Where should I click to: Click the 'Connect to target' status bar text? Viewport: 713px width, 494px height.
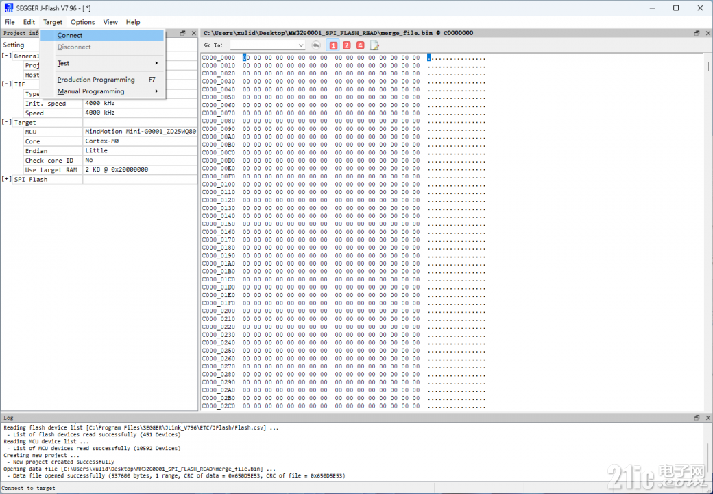pyautogui.click(x=29, y=488)
